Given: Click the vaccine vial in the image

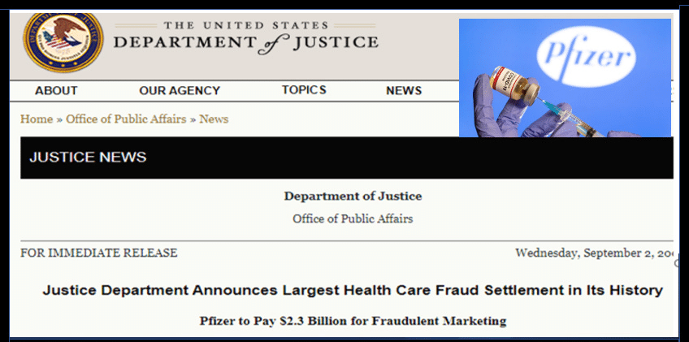Looking at the screenshot, I should click(515, 84).
